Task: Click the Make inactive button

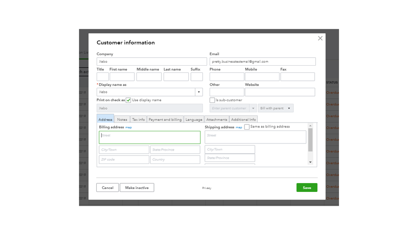Action: [137, 188]
